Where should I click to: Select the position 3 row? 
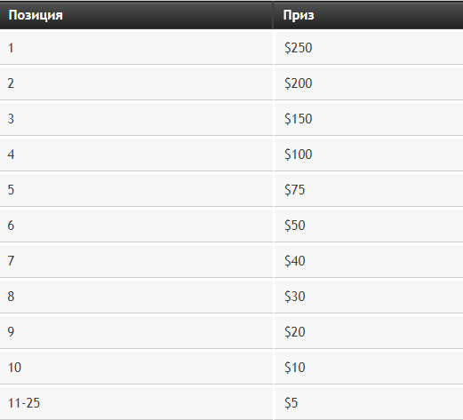pos(231,119)
